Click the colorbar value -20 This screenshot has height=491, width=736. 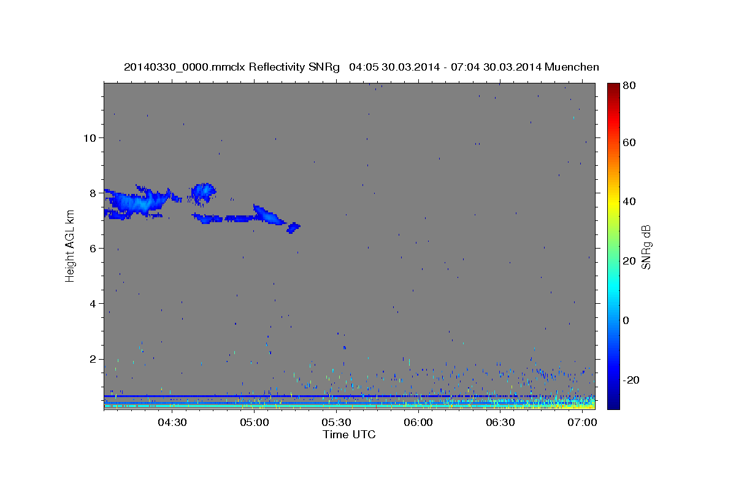tap(631, 380)
